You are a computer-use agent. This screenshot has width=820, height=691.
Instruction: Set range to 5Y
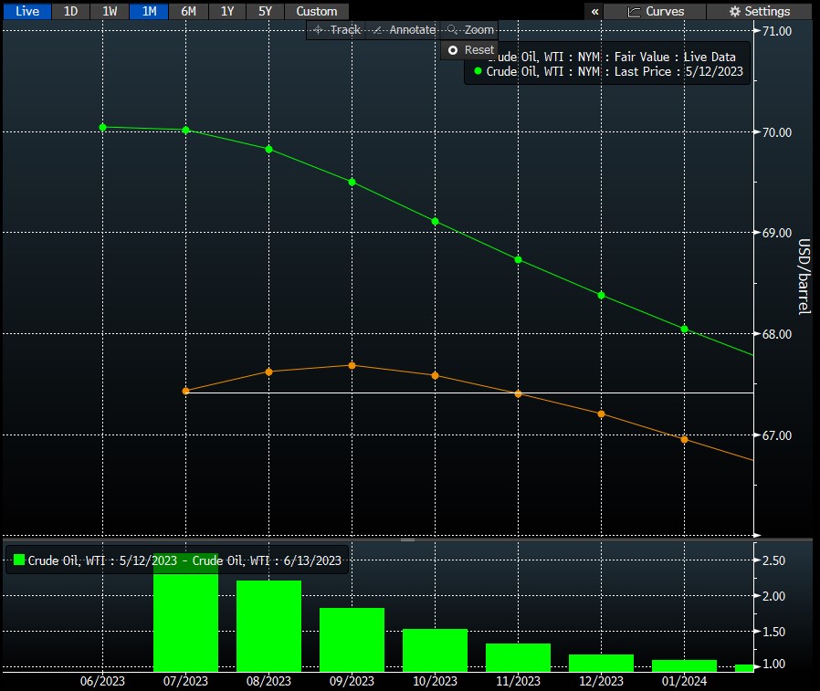(266, 11)
